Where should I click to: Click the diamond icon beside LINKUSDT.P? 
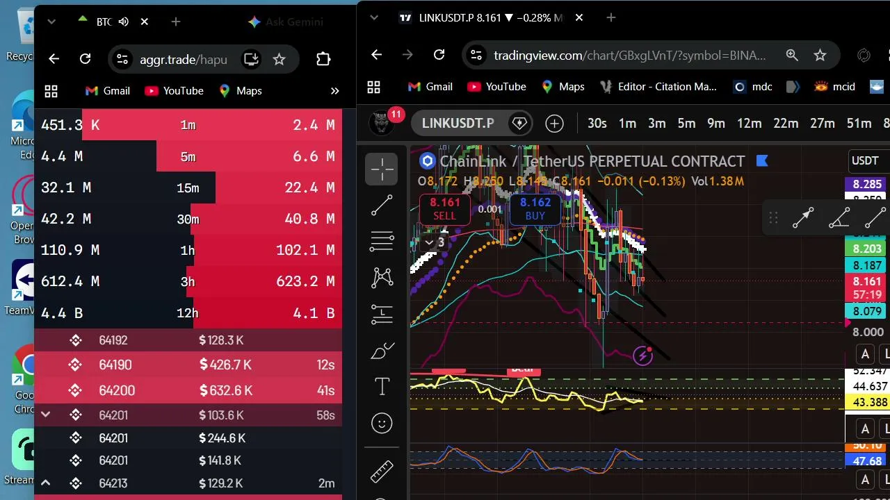click(519, 124)
